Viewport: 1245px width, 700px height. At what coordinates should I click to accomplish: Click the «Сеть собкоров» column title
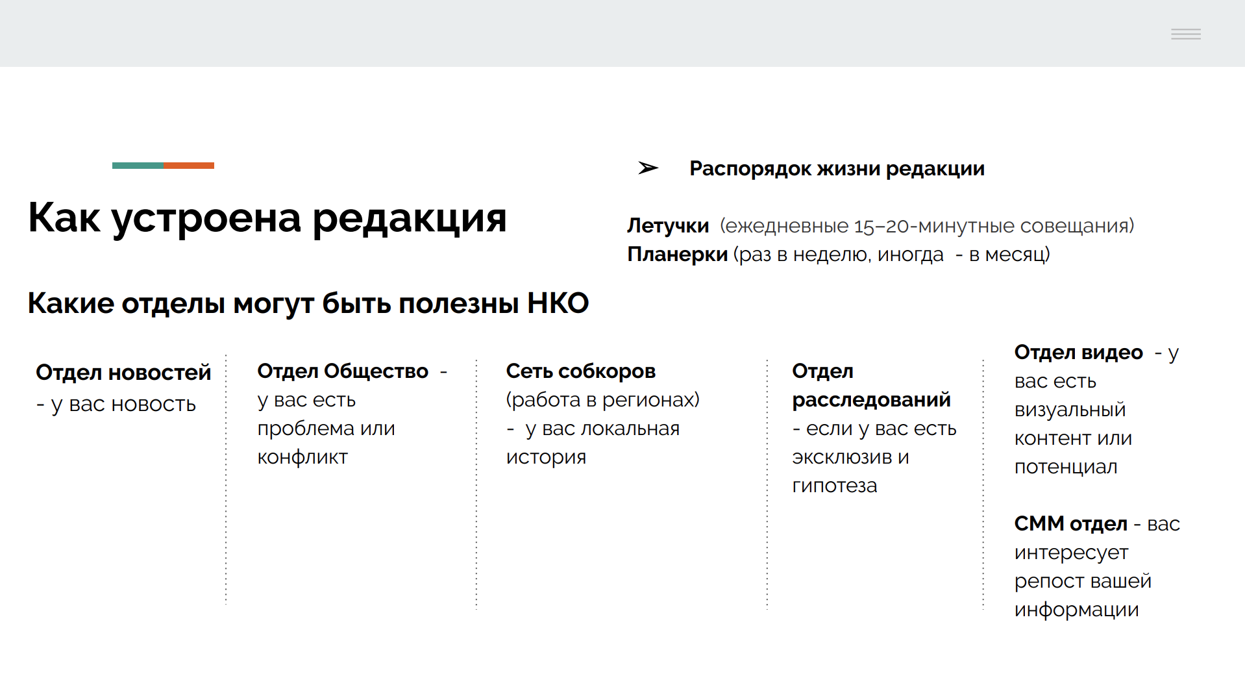[580, 371]
